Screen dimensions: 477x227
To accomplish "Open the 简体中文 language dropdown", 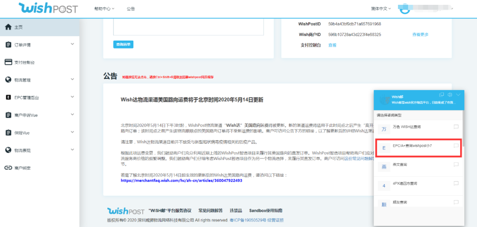I will 381,9.
